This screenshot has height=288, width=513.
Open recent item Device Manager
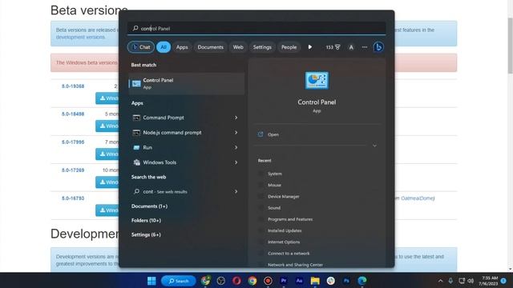(283, 197)
